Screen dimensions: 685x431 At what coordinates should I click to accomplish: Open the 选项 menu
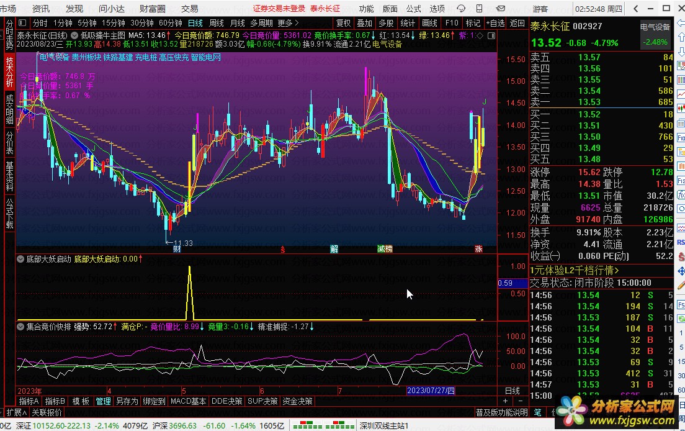437,8
